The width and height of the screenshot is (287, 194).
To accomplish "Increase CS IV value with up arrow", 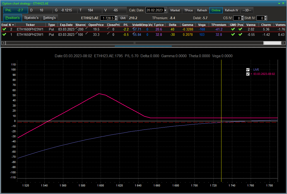I will point(242,17).
